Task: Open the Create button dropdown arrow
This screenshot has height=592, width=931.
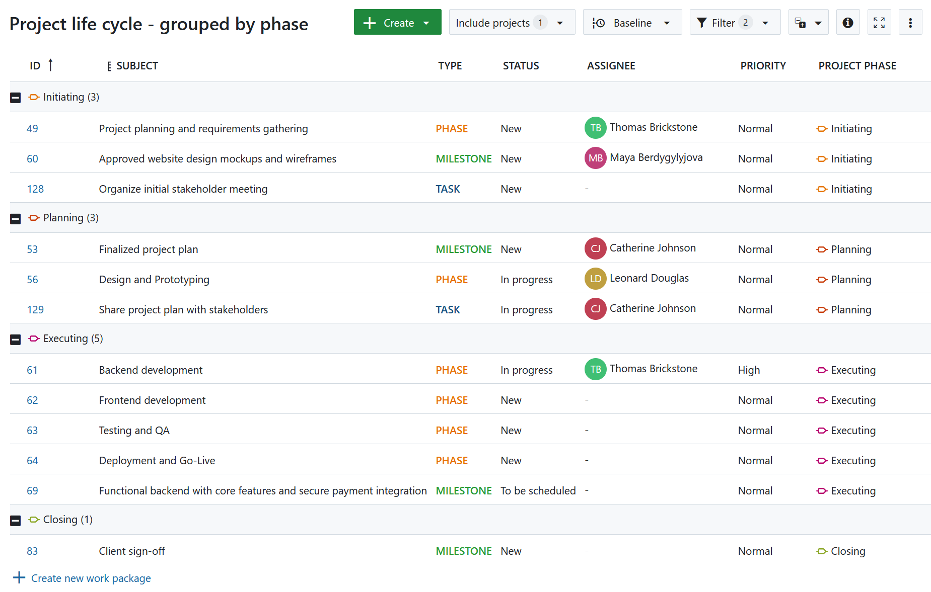Action: point(426,22)
